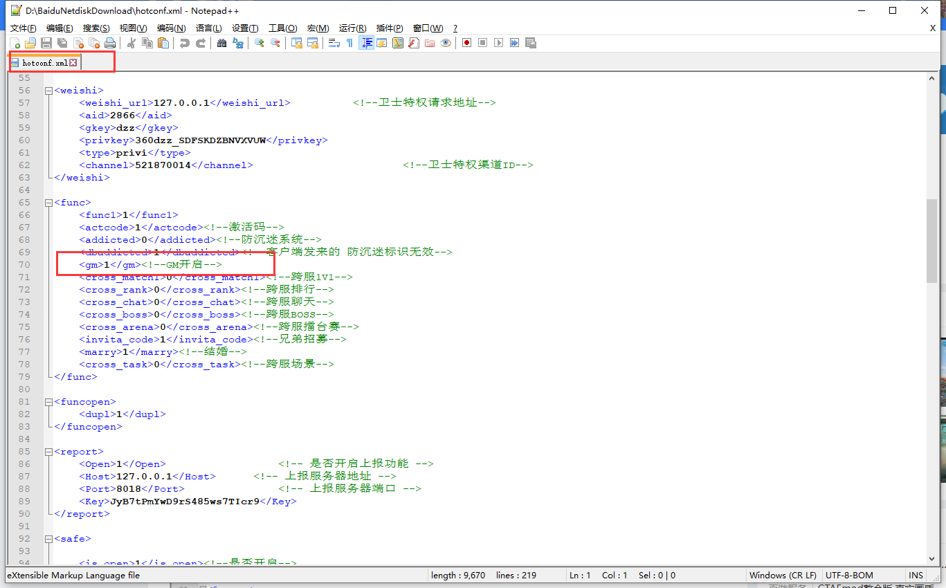Start macro recording with red dot

click(466, 43)
